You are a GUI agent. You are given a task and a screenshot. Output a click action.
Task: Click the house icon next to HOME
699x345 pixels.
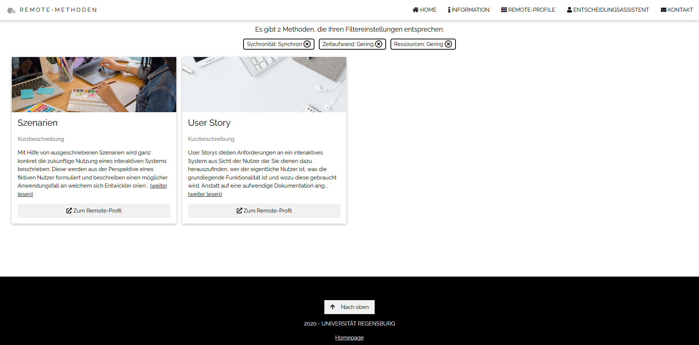click(415, 10)
